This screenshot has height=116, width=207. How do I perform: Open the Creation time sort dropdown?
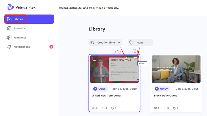point(105,43)
